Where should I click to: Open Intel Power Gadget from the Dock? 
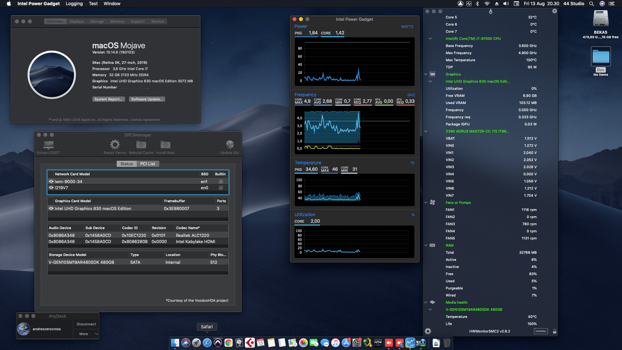[410, 343]
